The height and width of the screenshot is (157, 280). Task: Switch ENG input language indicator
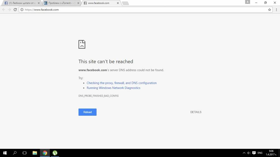click(260, 153)
